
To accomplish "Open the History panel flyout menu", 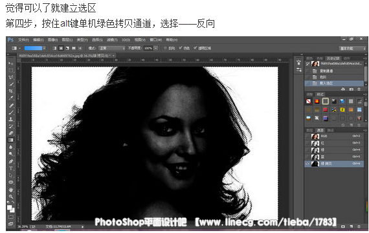I will 366,58.
